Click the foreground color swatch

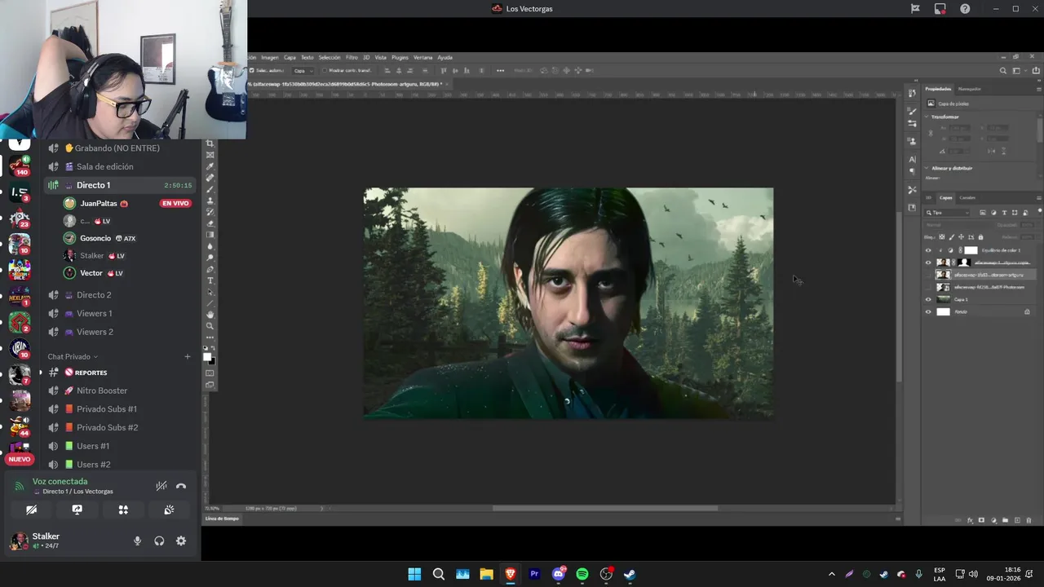tap(208, 356)
